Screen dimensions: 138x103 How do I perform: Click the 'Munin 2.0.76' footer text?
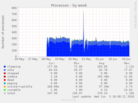[69, 100]
